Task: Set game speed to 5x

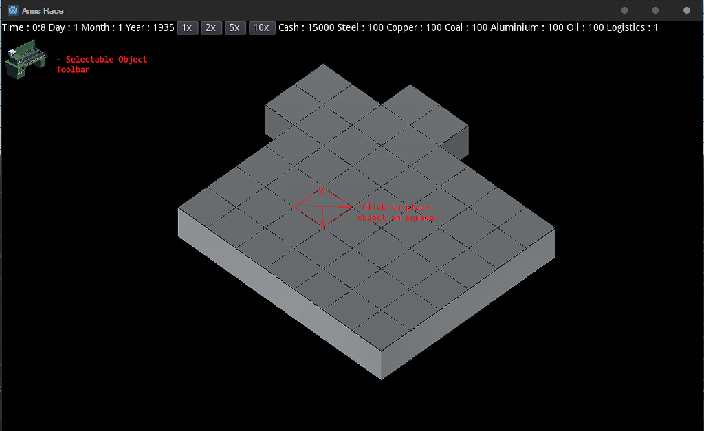Action: [234, 27]
